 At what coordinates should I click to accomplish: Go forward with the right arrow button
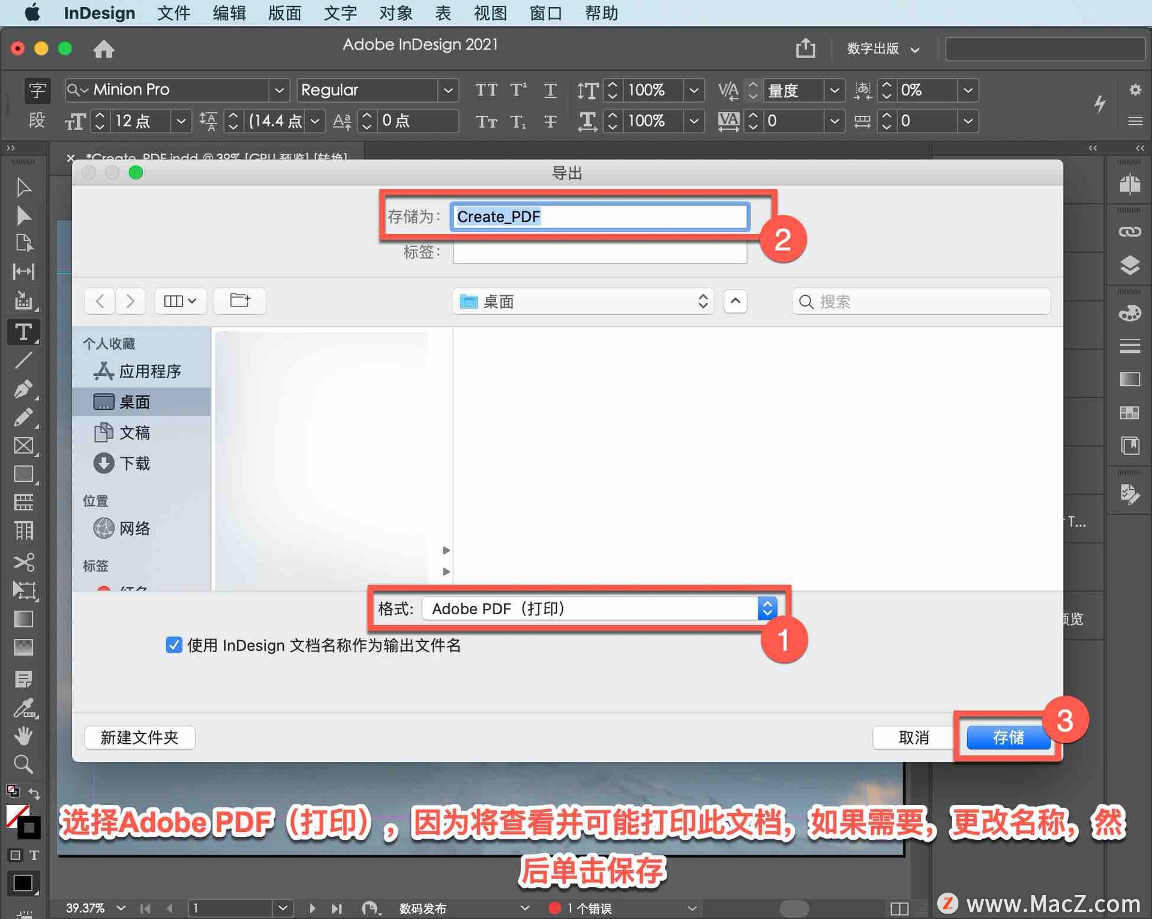[x=130, y=301]
